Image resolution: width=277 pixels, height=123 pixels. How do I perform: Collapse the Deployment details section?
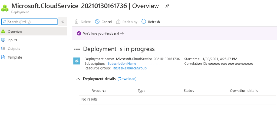click(78, 79)
